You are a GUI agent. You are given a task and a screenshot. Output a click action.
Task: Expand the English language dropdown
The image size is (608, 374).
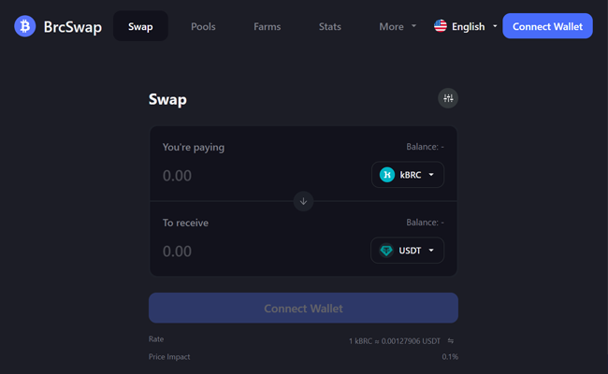coord(465,26)
